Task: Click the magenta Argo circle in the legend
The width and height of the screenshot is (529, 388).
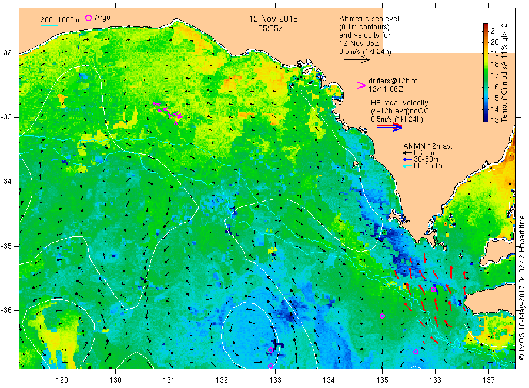Action: coord(88,18)
